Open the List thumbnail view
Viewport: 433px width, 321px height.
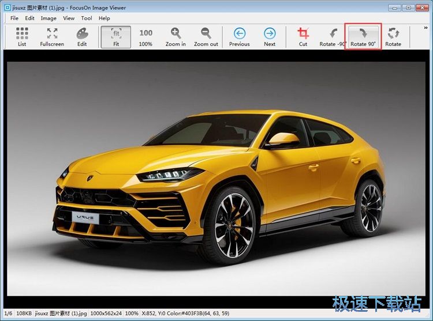pos(22,37)
